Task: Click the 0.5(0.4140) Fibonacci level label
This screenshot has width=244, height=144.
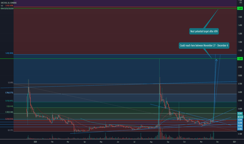Action: point(10,106)
